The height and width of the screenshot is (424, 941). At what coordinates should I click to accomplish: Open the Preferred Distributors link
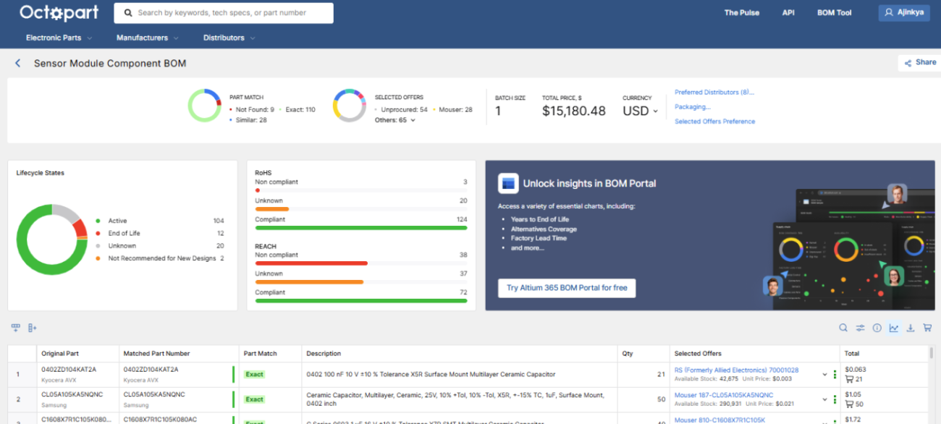[x=713, y=92]
